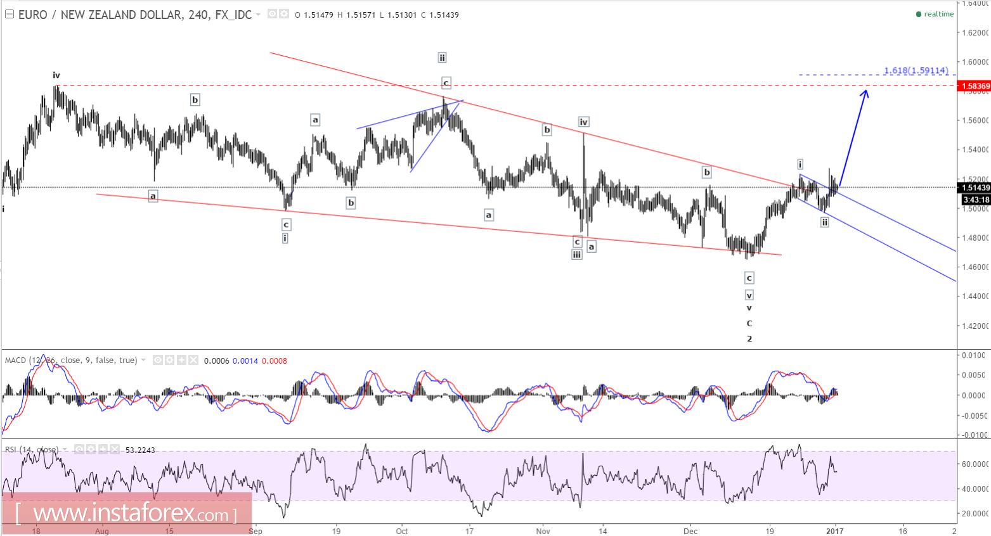This screenshot has width=991, height=536.
Task: Delete the RSI indicator using its X icon
Action: tap(114, 449)
